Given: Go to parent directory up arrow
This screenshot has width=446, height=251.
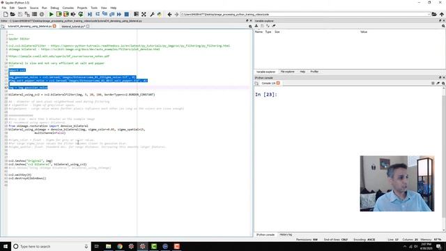Looking at the screenshot, I should tap(441, 14).
